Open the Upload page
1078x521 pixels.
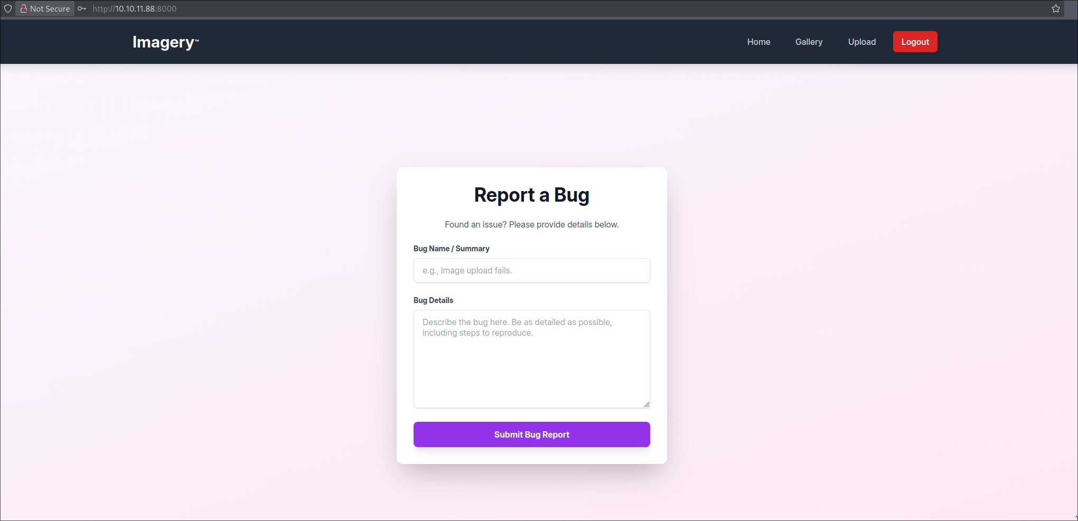[862, 42]
